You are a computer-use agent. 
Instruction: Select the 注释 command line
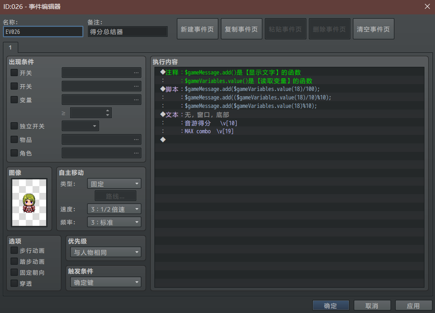[x=289, y=72]
